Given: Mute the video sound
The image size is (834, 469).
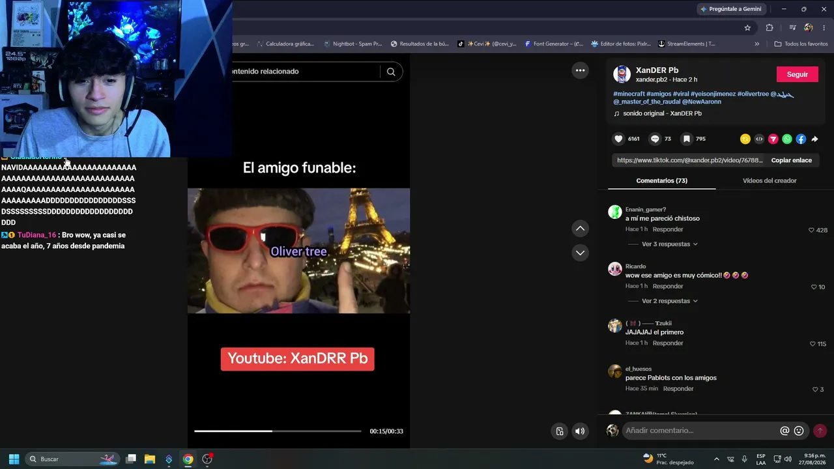Looking at the screenshot, I should pos(580,431).
